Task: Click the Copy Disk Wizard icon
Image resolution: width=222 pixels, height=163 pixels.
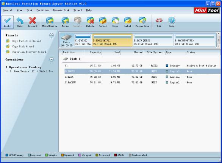Action: (8, 46)
